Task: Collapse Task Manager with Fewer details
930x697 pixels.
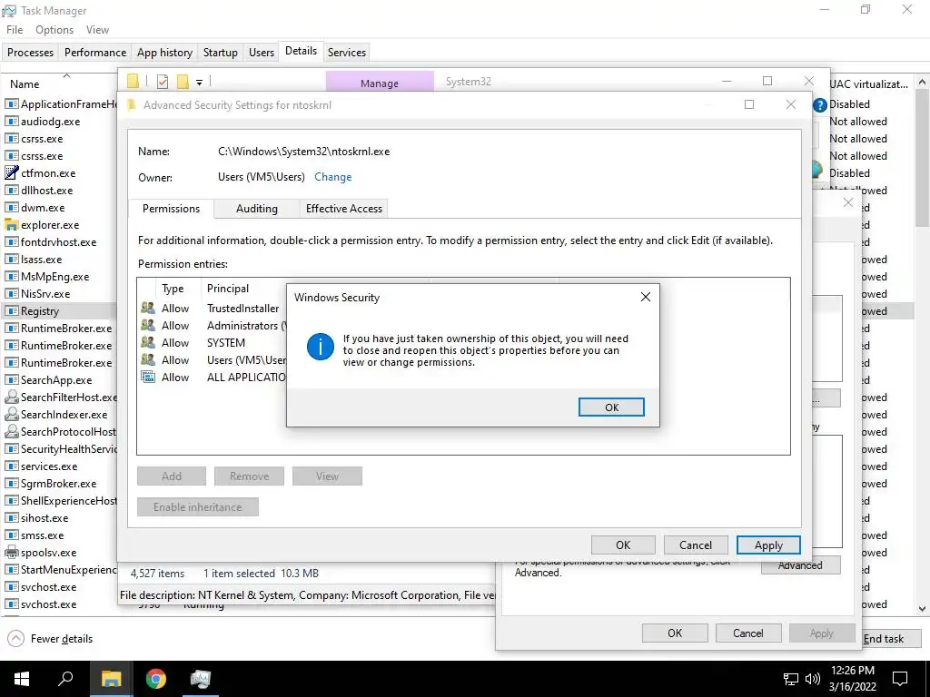Action: coord(50,638)
